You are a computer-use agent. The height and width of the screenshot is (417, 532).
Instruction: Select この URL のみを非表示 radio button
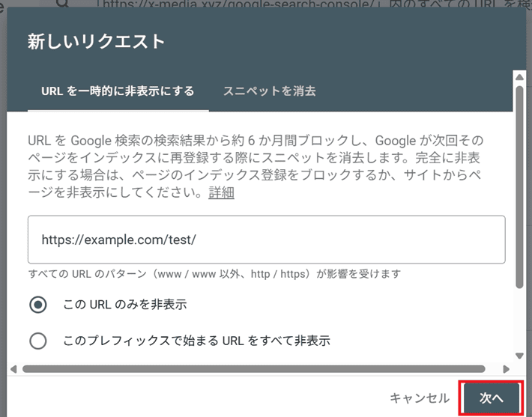[38, 305]
